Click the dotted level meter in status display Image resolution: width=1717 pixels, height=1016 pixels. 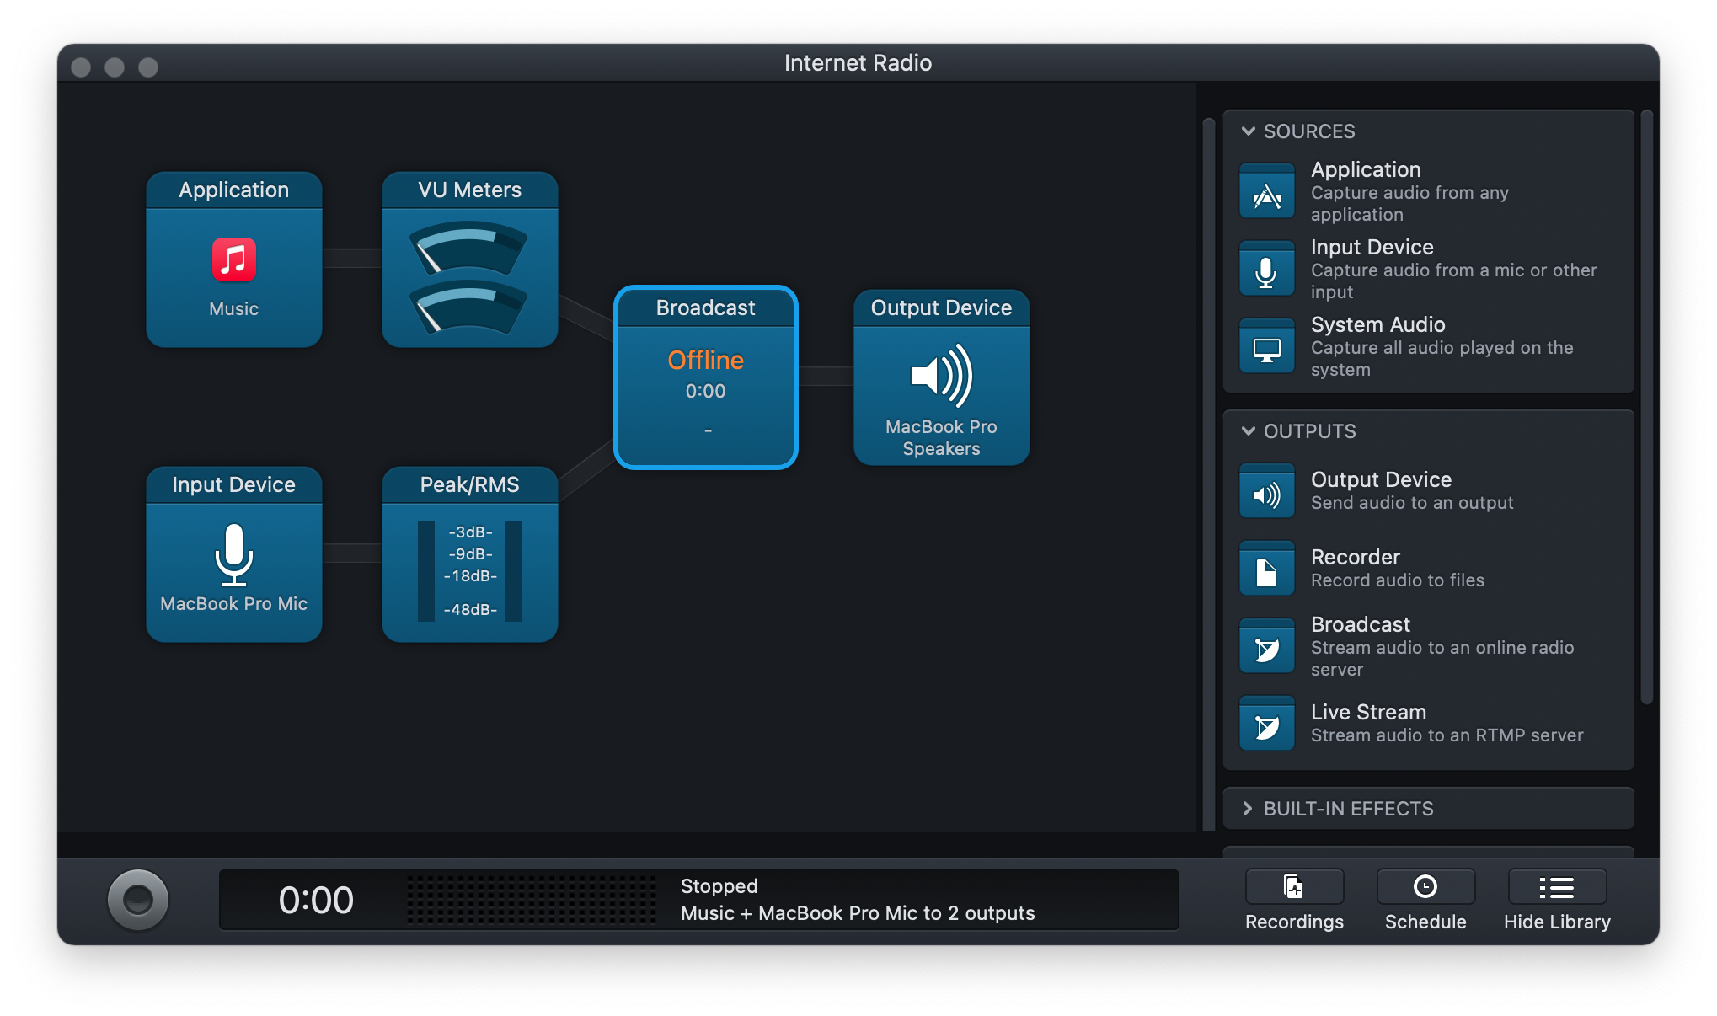coord(531,900)
